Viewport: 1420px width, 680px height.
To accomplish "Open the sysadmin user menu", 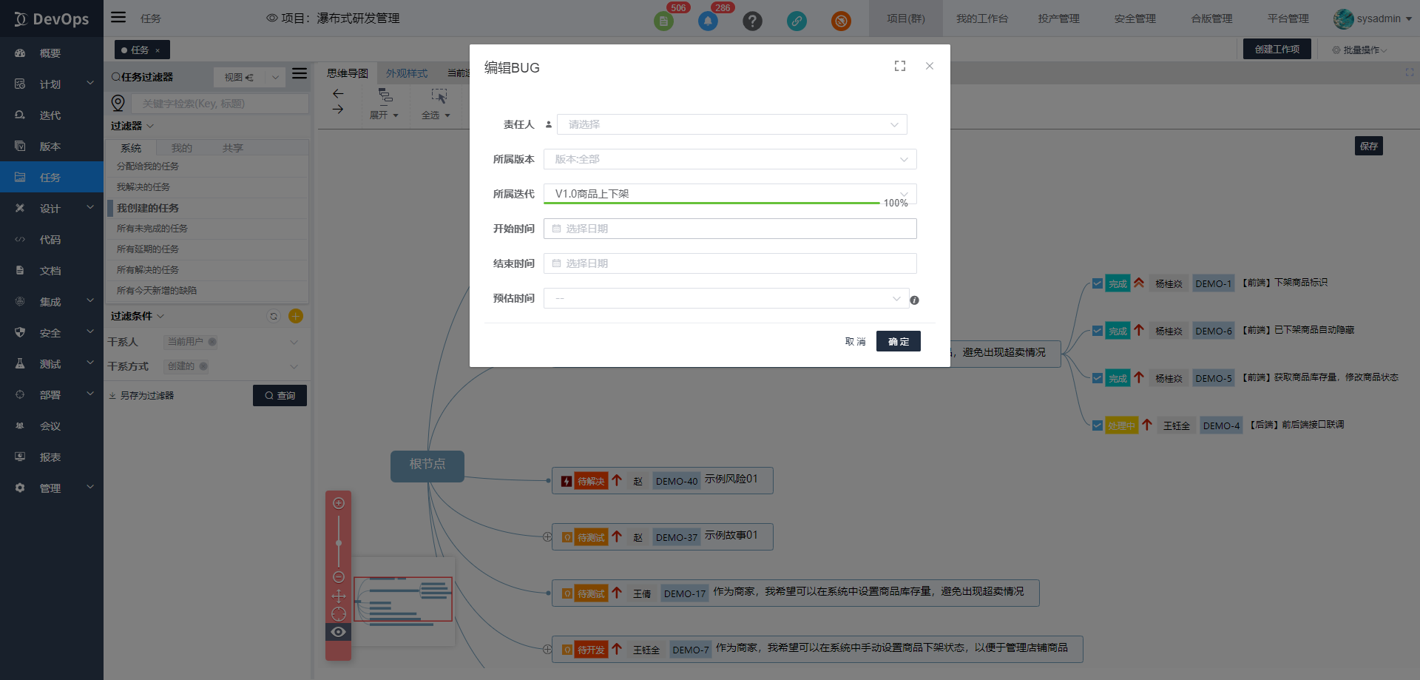I will pyautogui.click(x=1373, y=18).
